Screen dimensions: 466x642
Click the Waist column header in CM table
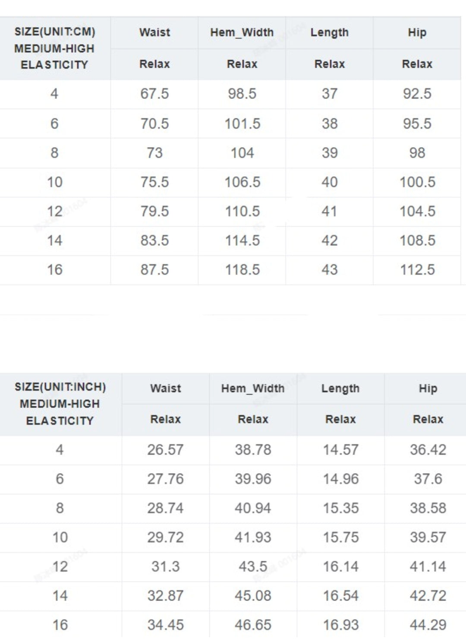point(154,32)
